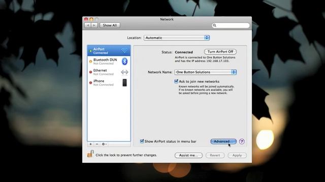Screen dimensions: 325x182
Task: Click the AirPort Wi-Fi signal icon
Action: pos(124,51)
